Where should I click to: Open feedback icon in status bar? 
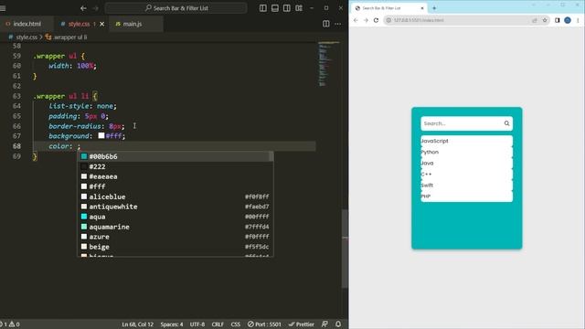click(x=325, y=324)
